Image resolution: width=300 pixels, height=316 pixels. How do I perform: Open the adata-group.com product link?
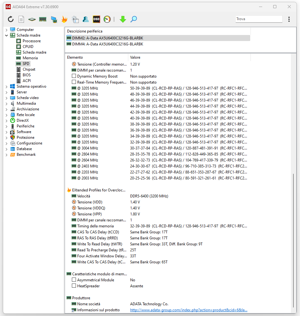[x=189, y=310]
